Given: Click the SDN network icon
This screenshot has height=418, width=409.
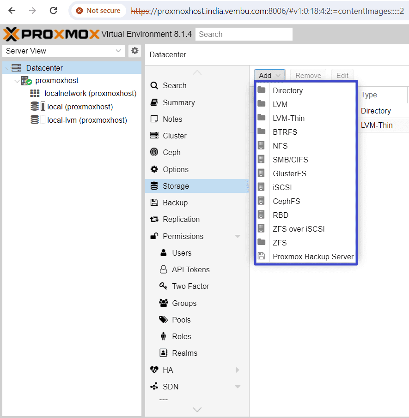Looking at the screenshot, I should tap(154, 386).
